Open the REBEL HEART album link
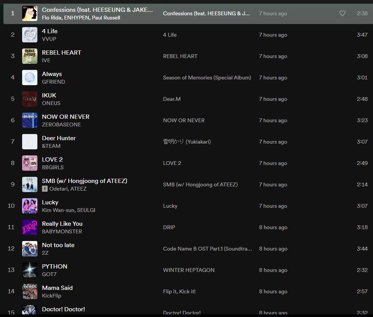The image size is (373, 317). point(180,57)
